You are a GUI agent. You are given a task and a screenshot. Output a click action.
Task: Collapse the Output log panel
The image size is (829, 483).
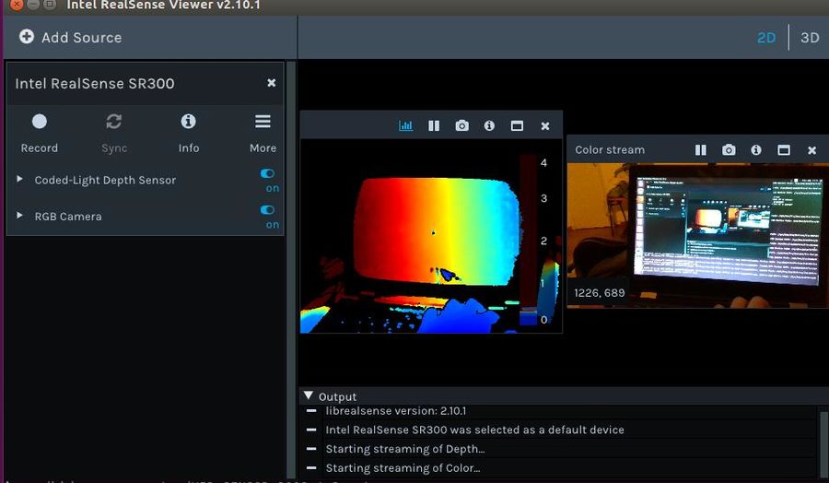[x=309, y=395]
